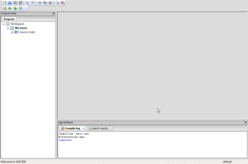Open Replace with the red magnifier icon
This screenshot has height=164, width=248.
coord(63,3)
